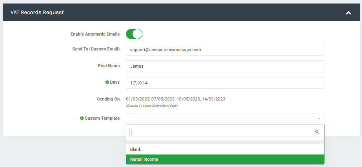Open the Custom Template dropdown

click(225, 119)
